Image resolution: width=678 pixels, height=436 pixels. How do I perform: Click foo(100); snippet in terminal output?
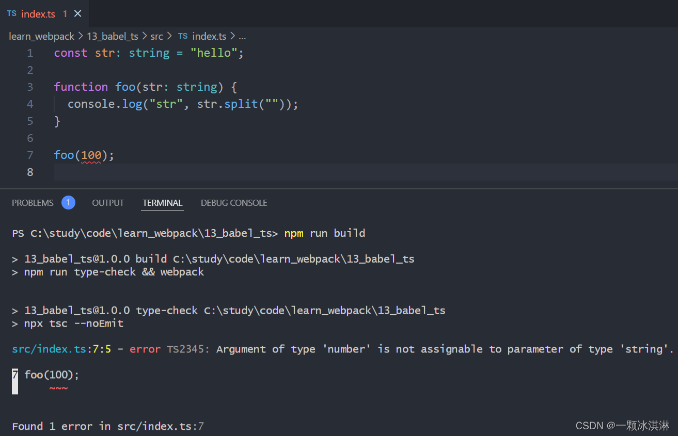[52, 375]
